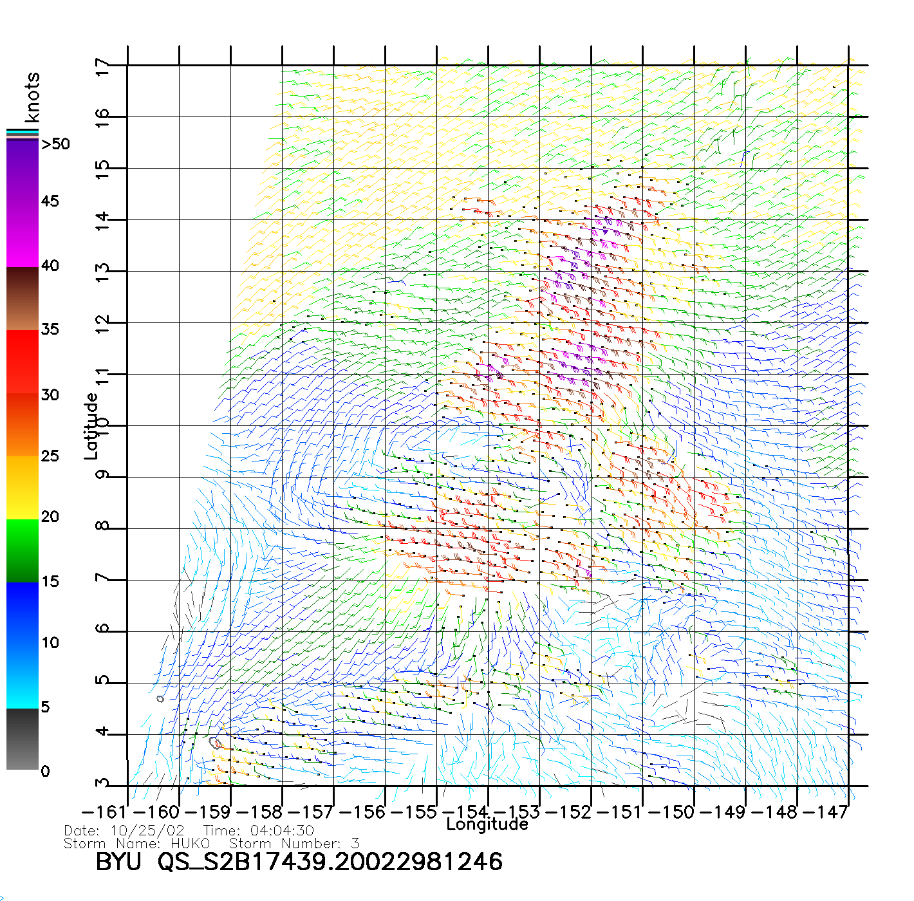Click the 'knots' legend unit label

pyautogui.click(x=32, y=97)
